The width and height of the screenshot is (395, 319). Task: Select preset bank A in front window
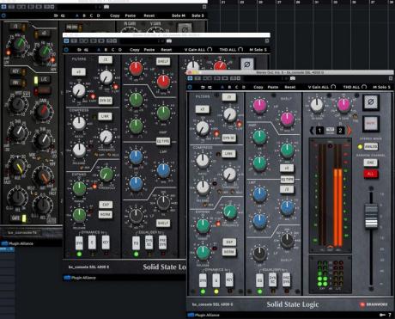click(222, 87)
